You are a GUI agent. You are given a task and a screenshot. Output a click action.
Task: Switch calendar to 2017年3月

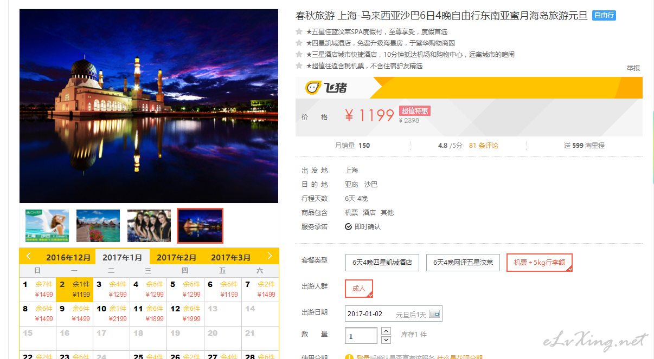pos(231,258)
